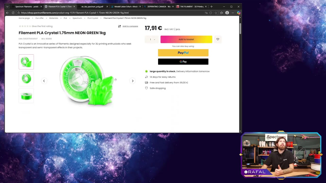Click the product title Filament PLA Crystal heading
326x183 pixels.
click(x=62, y=33)
